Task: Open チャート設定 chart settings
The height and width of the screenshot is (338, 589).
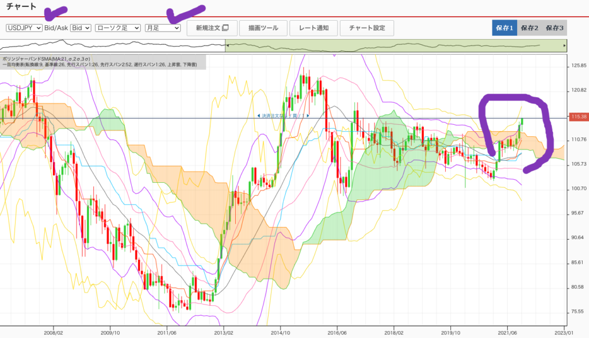Action: pyautogui.click(x=367, y=28)
